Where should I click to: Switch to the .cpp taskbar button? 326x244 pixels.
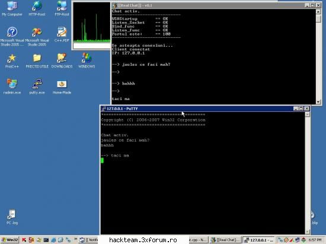(x=198, y=240)
